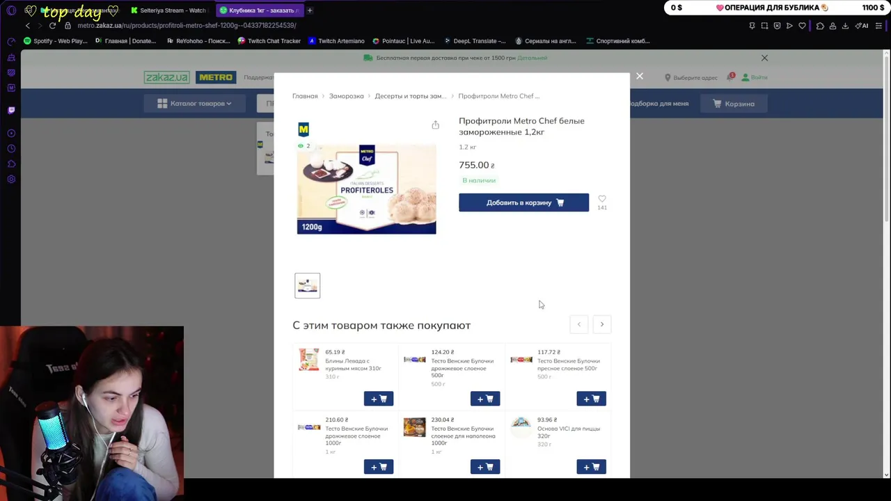
Task: Switch to Selteriya Stream tab
Action: [168, 10]
